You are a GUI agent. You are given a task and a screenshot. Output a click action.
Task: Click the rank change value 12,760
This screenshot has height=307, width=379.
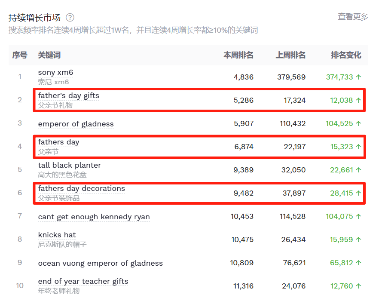[x=342, y=286]
